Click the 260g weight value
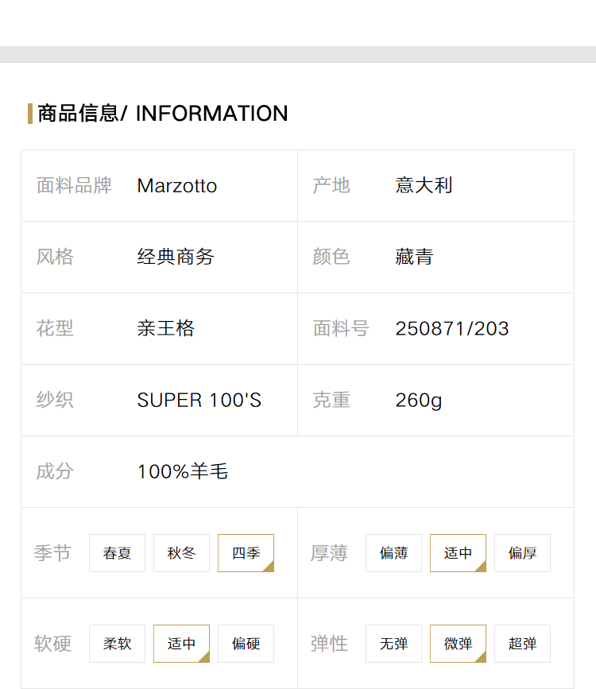This screenshot has width=596, height=689. point(419,401)
